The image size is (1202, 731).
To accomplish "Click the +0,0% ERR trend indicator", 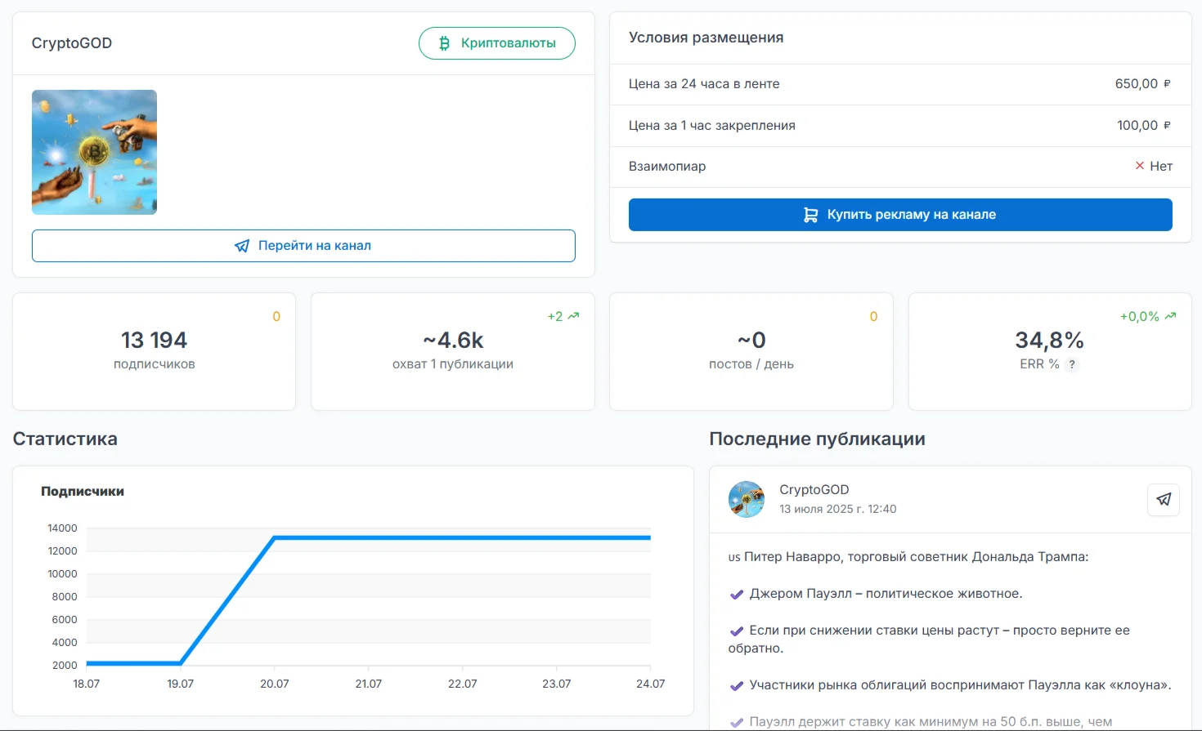I will [1148, 316].
